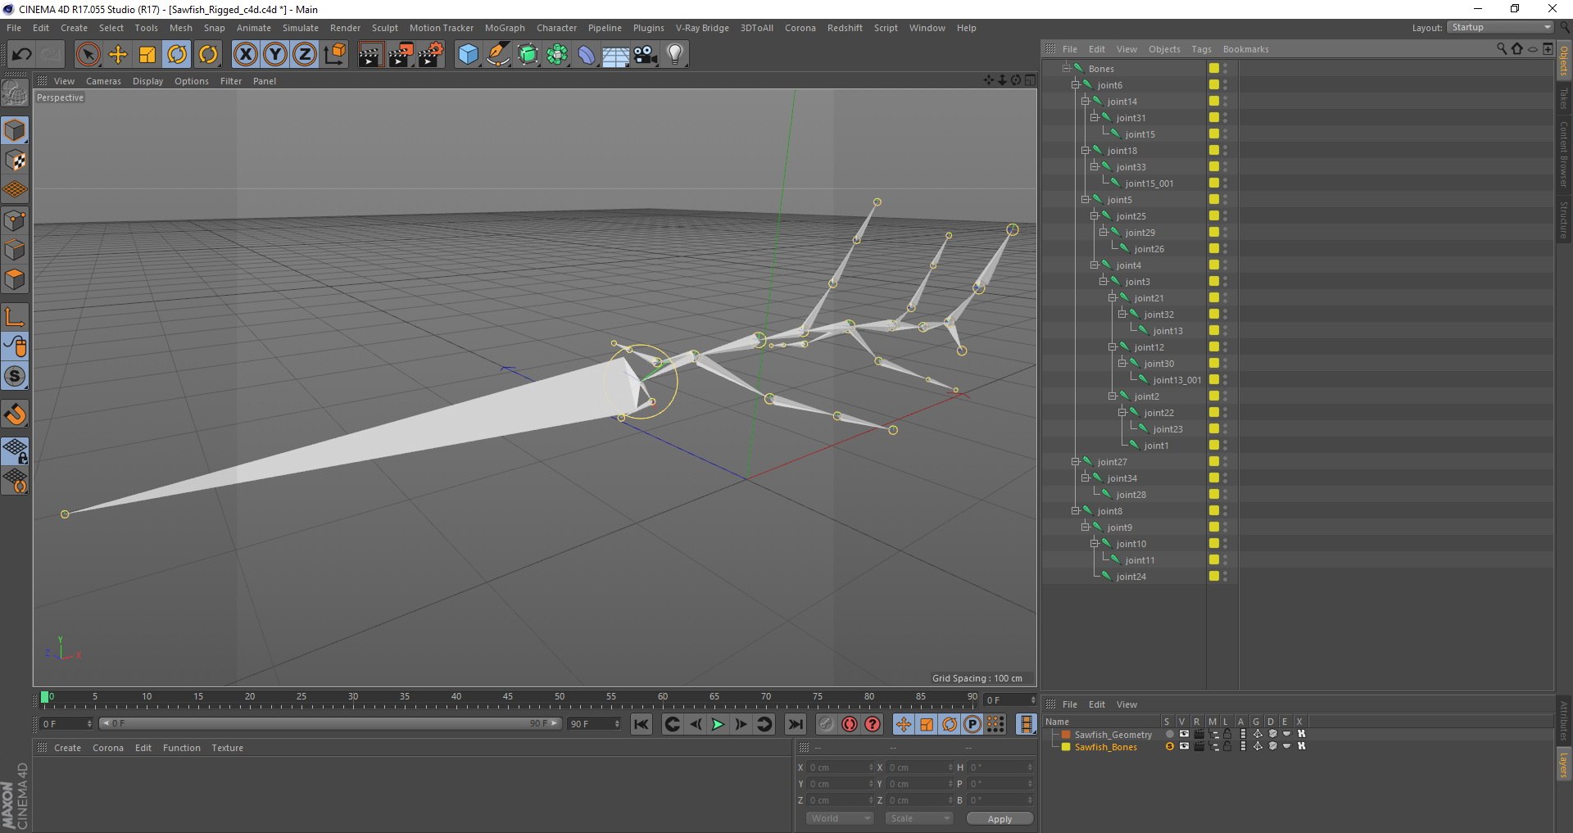Add a Cube primitive object
1573x833 pixels.
468,55
